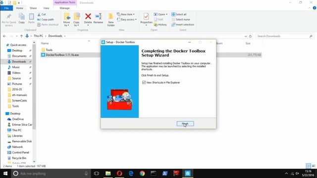Image resolution: width=317 pixels, height=178 pixels.
Task: Click Copy path in Clipboard group
Action: pos(46,20)
